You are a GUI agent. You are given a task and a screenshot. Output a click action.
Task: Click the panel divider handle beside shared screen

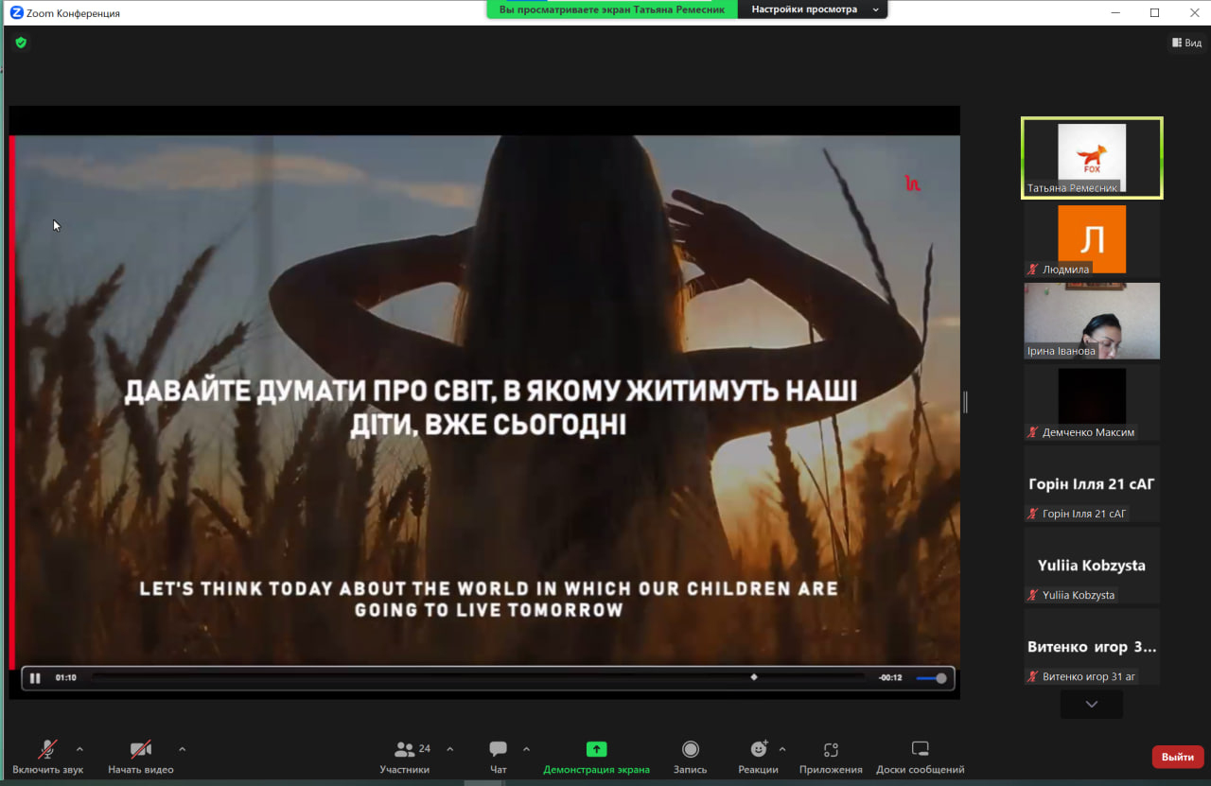(965, 402)
